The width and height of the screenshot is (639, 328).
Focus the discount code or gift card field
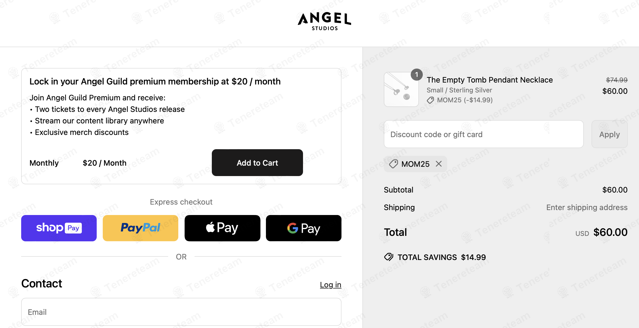484,134
